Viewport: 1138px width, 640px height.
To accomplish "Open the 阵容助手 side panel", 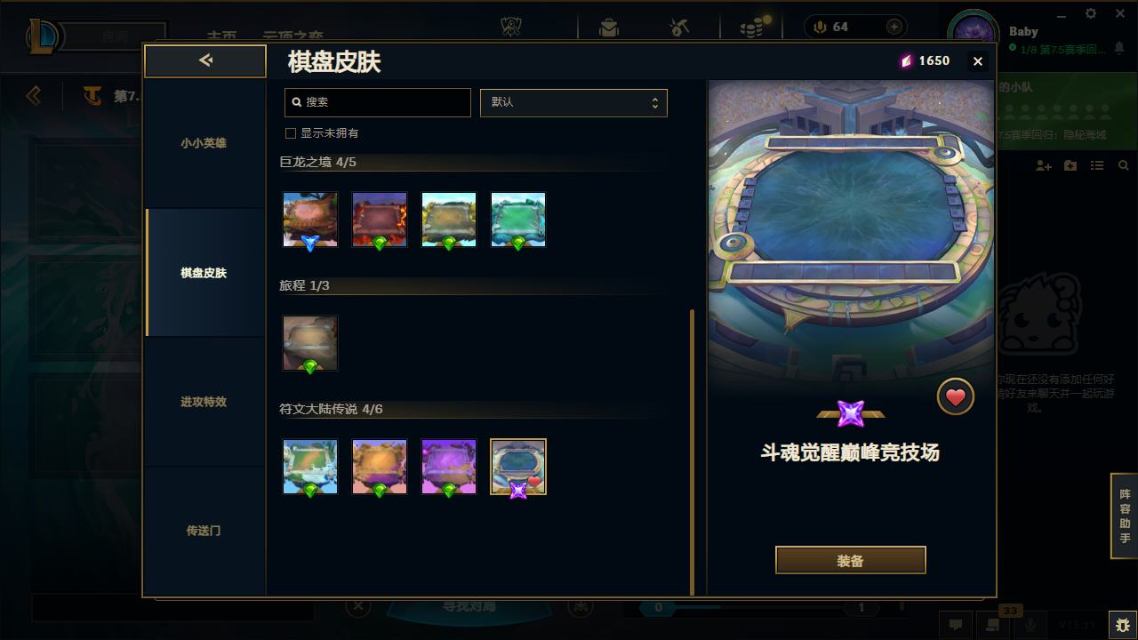I will point(1125,516).
